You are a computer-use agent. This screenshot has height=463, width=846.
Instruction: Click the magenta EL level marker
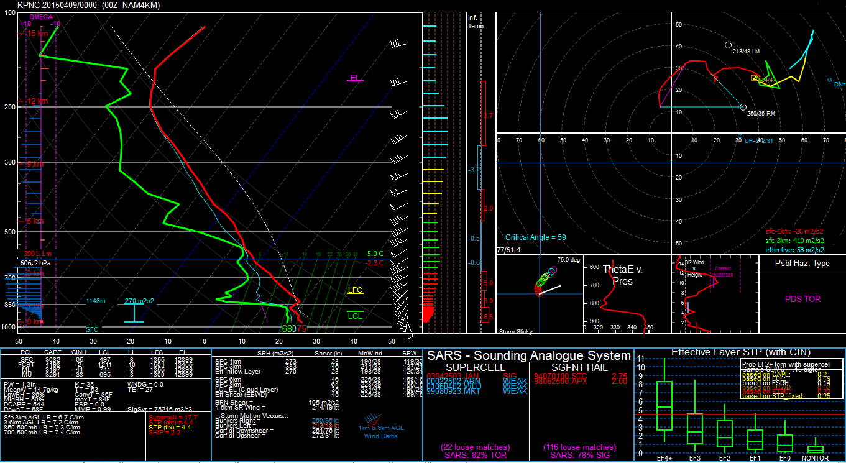(x=354, y=78)
